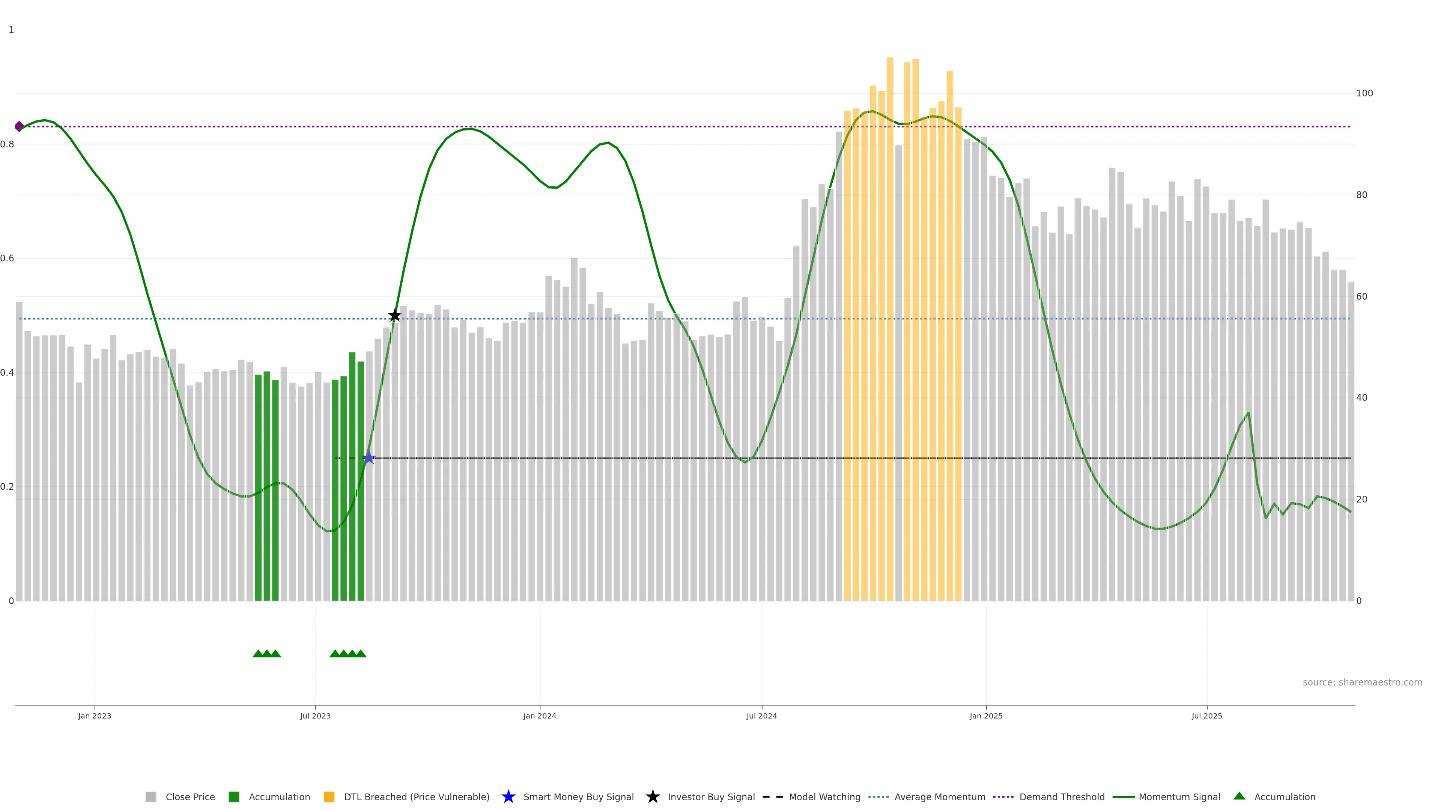1441x810 pixels.
Task: Click the green triangle icon in legend
Action: coord(1239,796)
